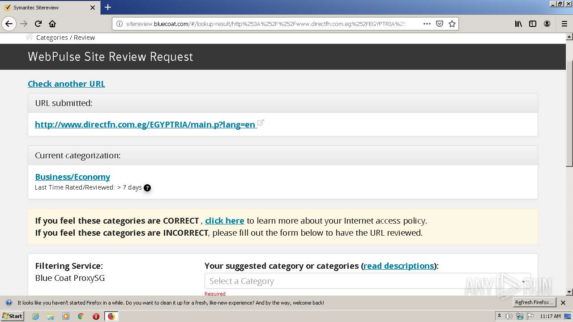Viewport: 573px width, 322px height.
Task: Open page actions three-dot menu
Action: pyautogui.click(x=427, y=24)
